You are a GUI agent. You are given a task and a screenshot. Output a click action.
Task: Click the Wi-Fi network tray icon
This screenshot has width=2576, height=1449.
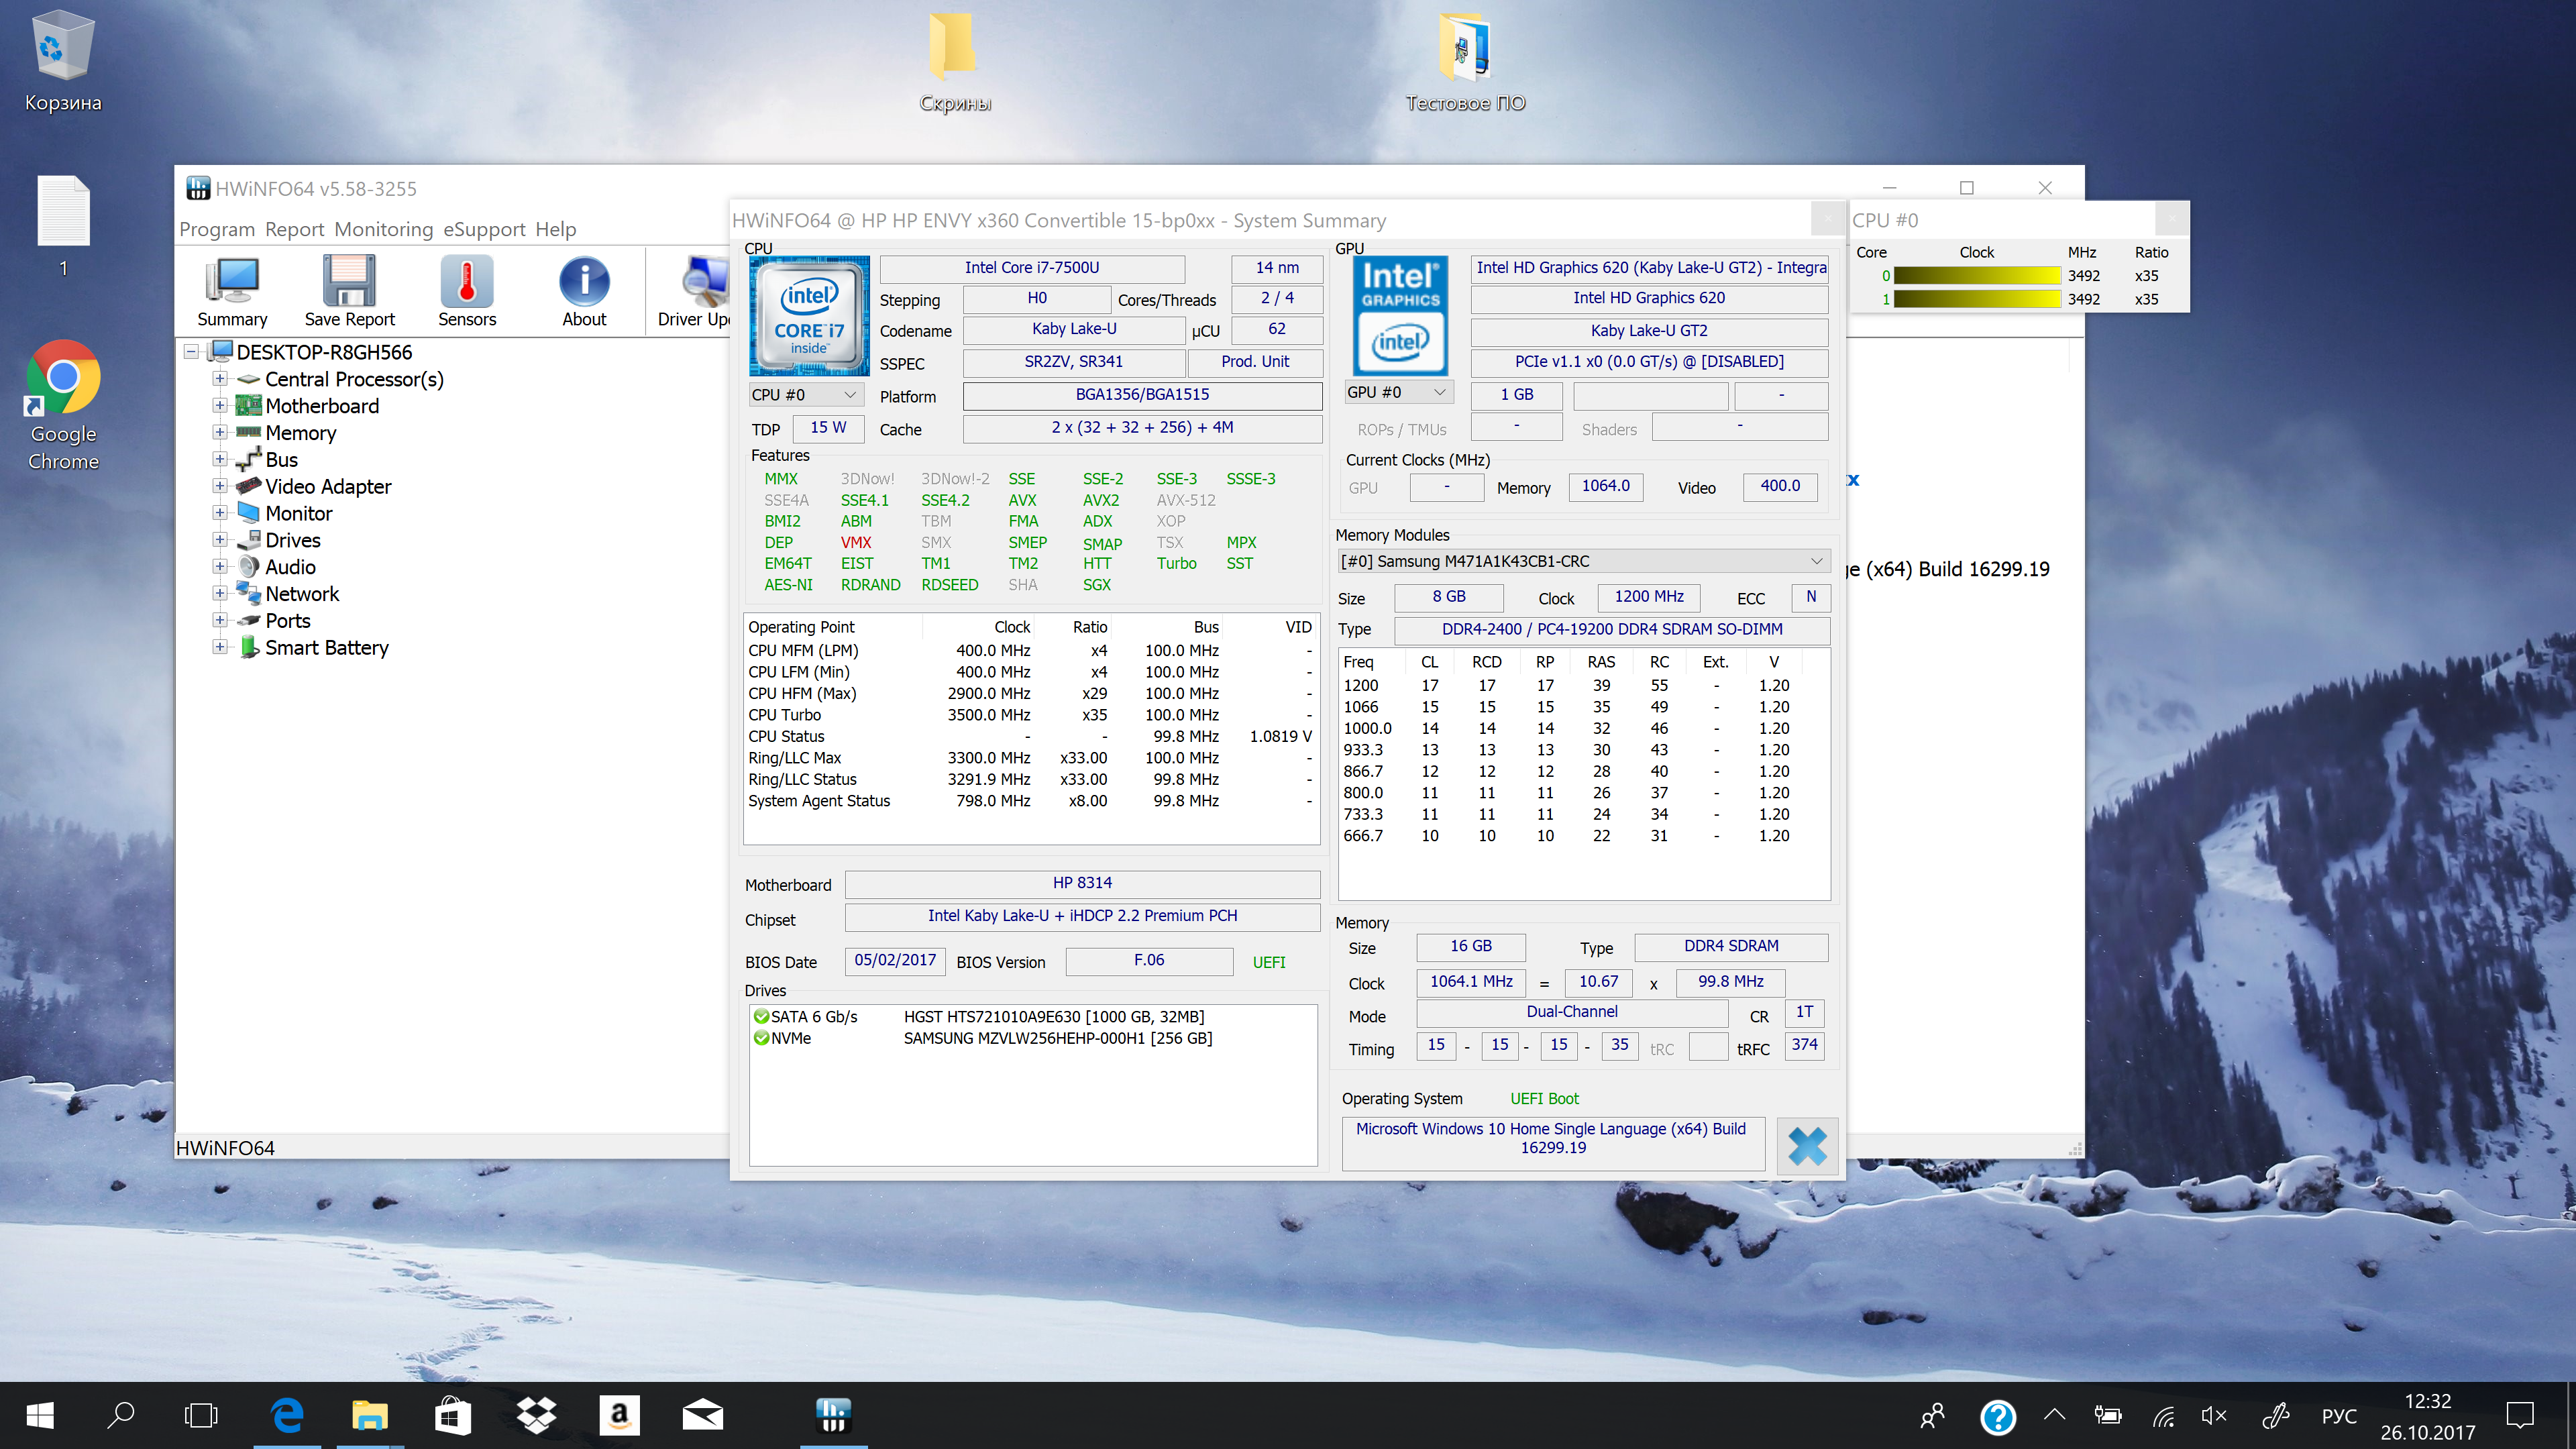(2163, 1416)
